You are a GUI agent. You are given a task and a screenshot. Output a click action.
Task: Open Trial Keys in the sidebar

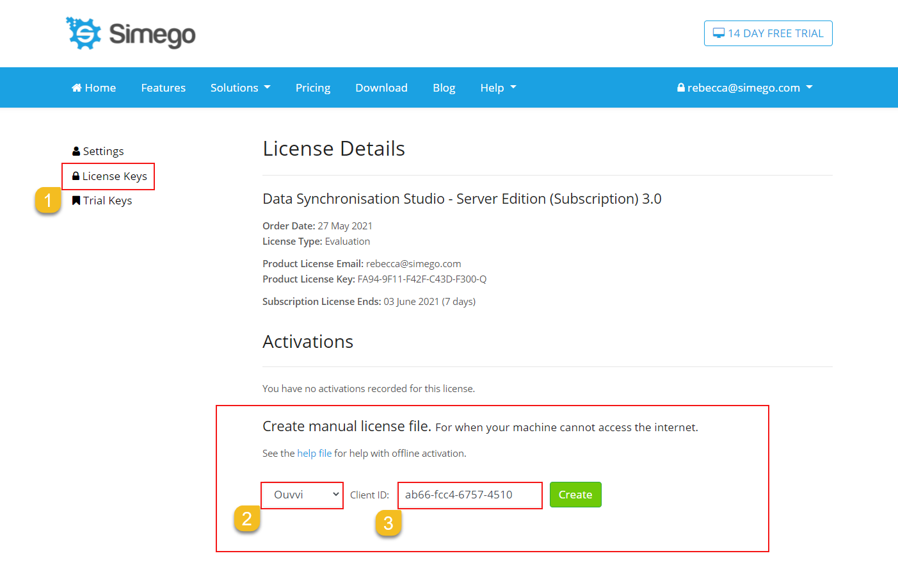point(102,201)
